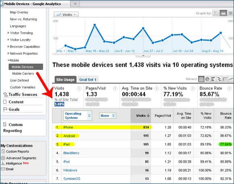
Task: Click the 834 iPhone visits cell
Action: (x=146, y=127)
